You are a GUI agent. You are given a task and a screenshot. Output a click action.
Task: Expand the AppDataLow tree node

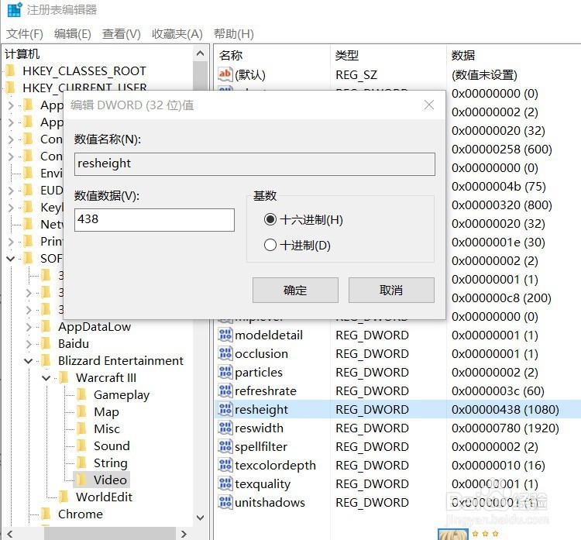point(29,326)
